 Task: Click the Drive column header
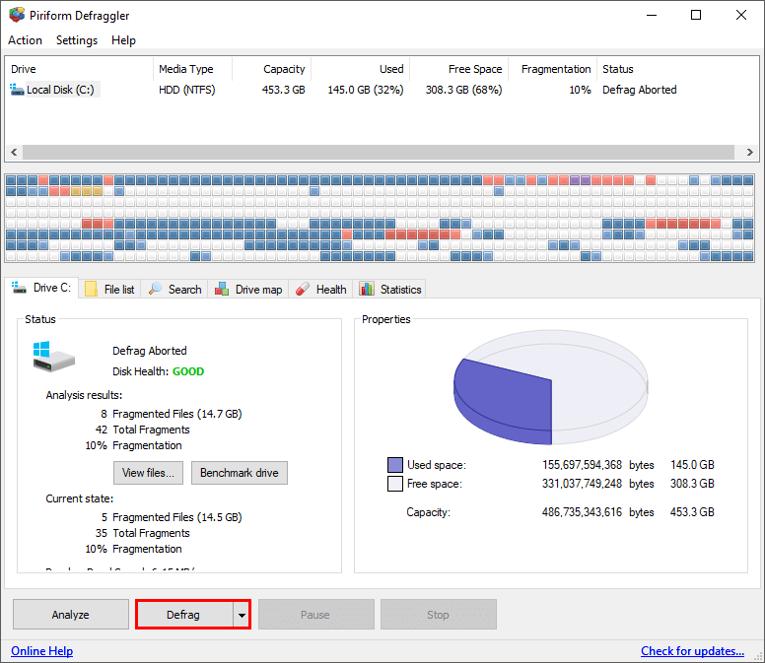[80, 69]
